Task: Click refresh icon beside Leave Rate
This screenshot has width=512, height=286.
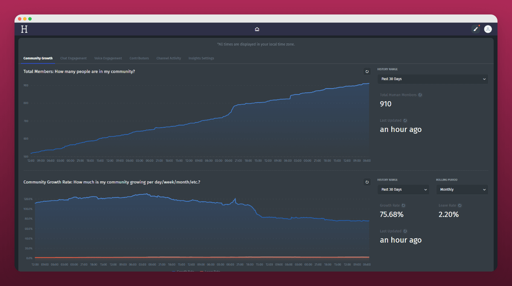Action: pos(460,206)
